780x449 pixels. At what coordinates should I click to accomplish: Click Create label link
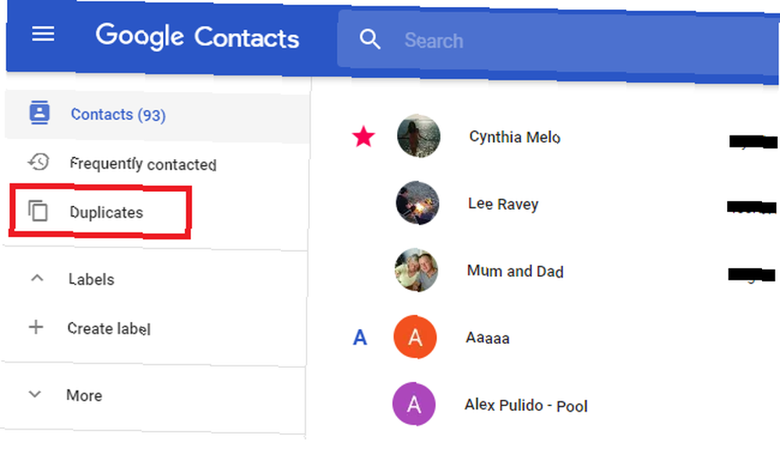(109, 328)
